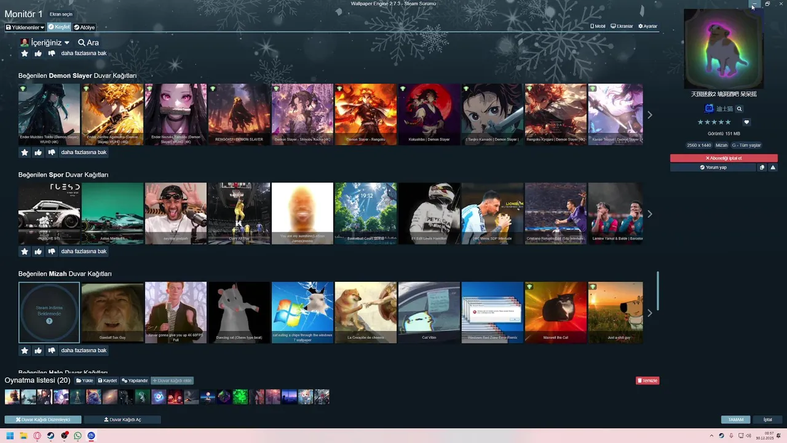
Task: Favorite the Demon Slayer row with star
Action: click(25, 153)
